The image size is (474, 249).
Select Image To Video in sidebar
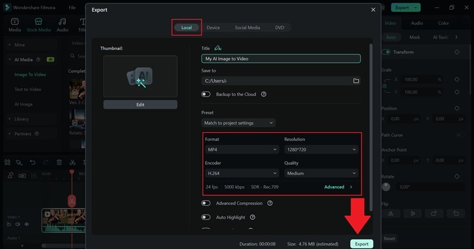[30, 75]
